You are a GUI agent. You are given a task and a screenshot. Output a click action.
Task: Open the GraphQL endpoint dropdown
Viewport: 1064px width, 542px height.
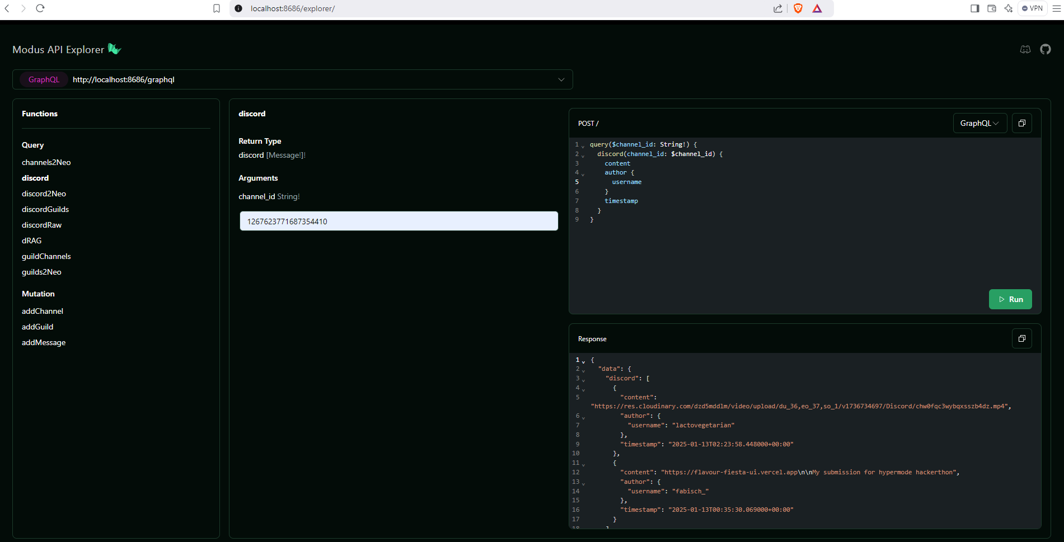(561, 79)
